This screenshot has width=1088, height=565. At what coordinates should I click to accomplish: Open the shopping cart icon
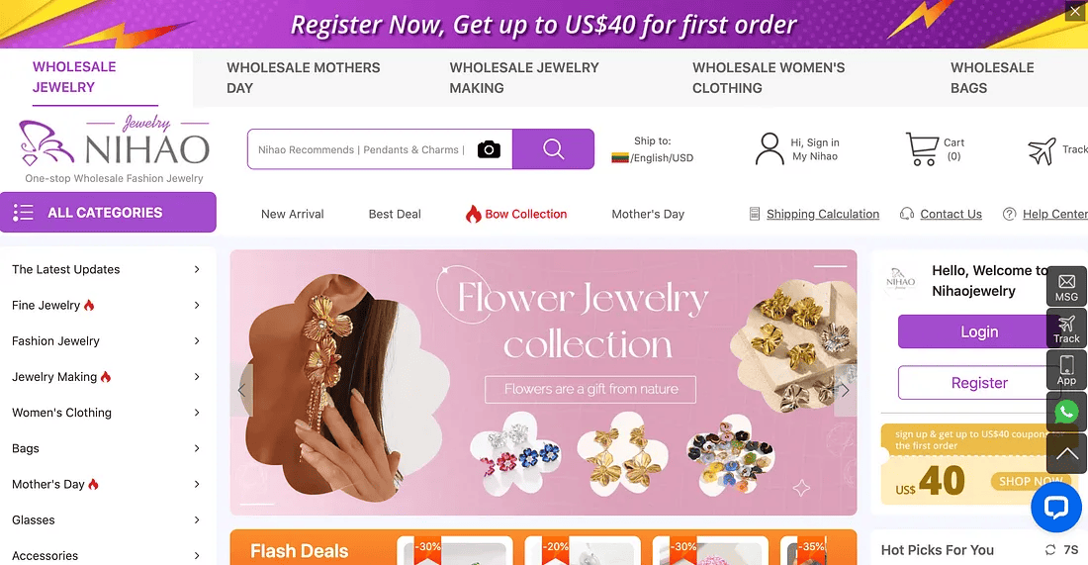tap(922, 148)
